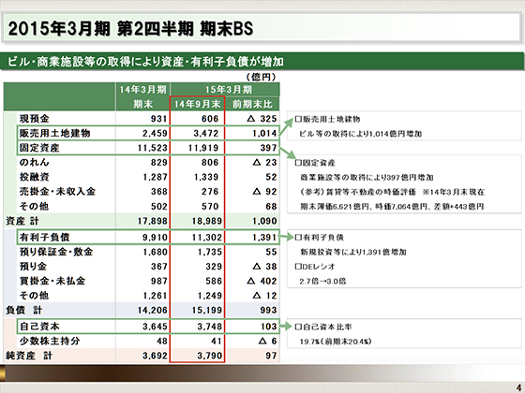The image size is (525, 393).
Task: Click the value '11,919' for 固定資産
Action: point(203,148)
